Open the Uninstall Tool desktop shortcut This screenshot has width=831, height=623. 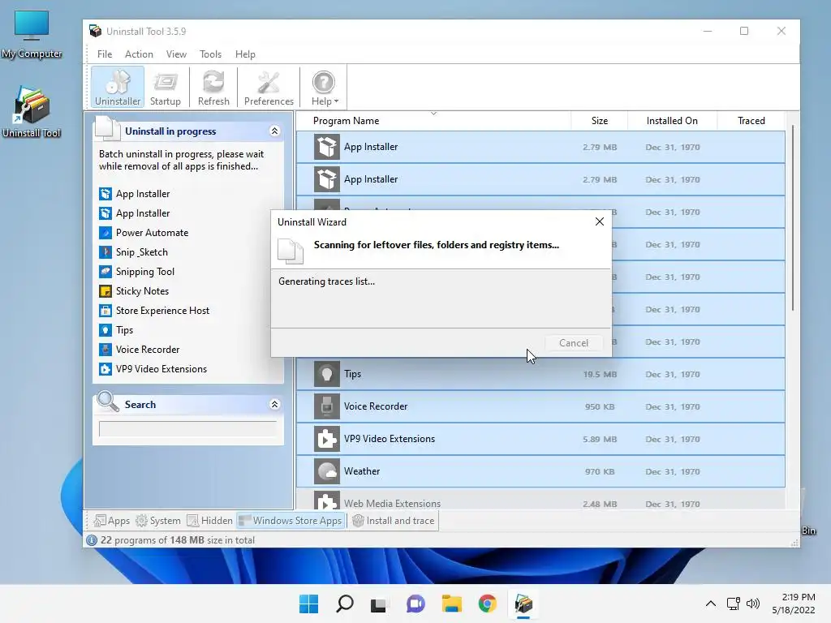(32, 112)
